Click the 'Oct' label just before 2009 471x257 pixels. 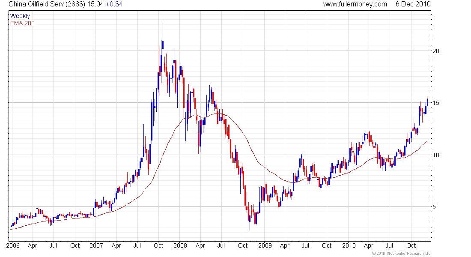coord(243,245)
